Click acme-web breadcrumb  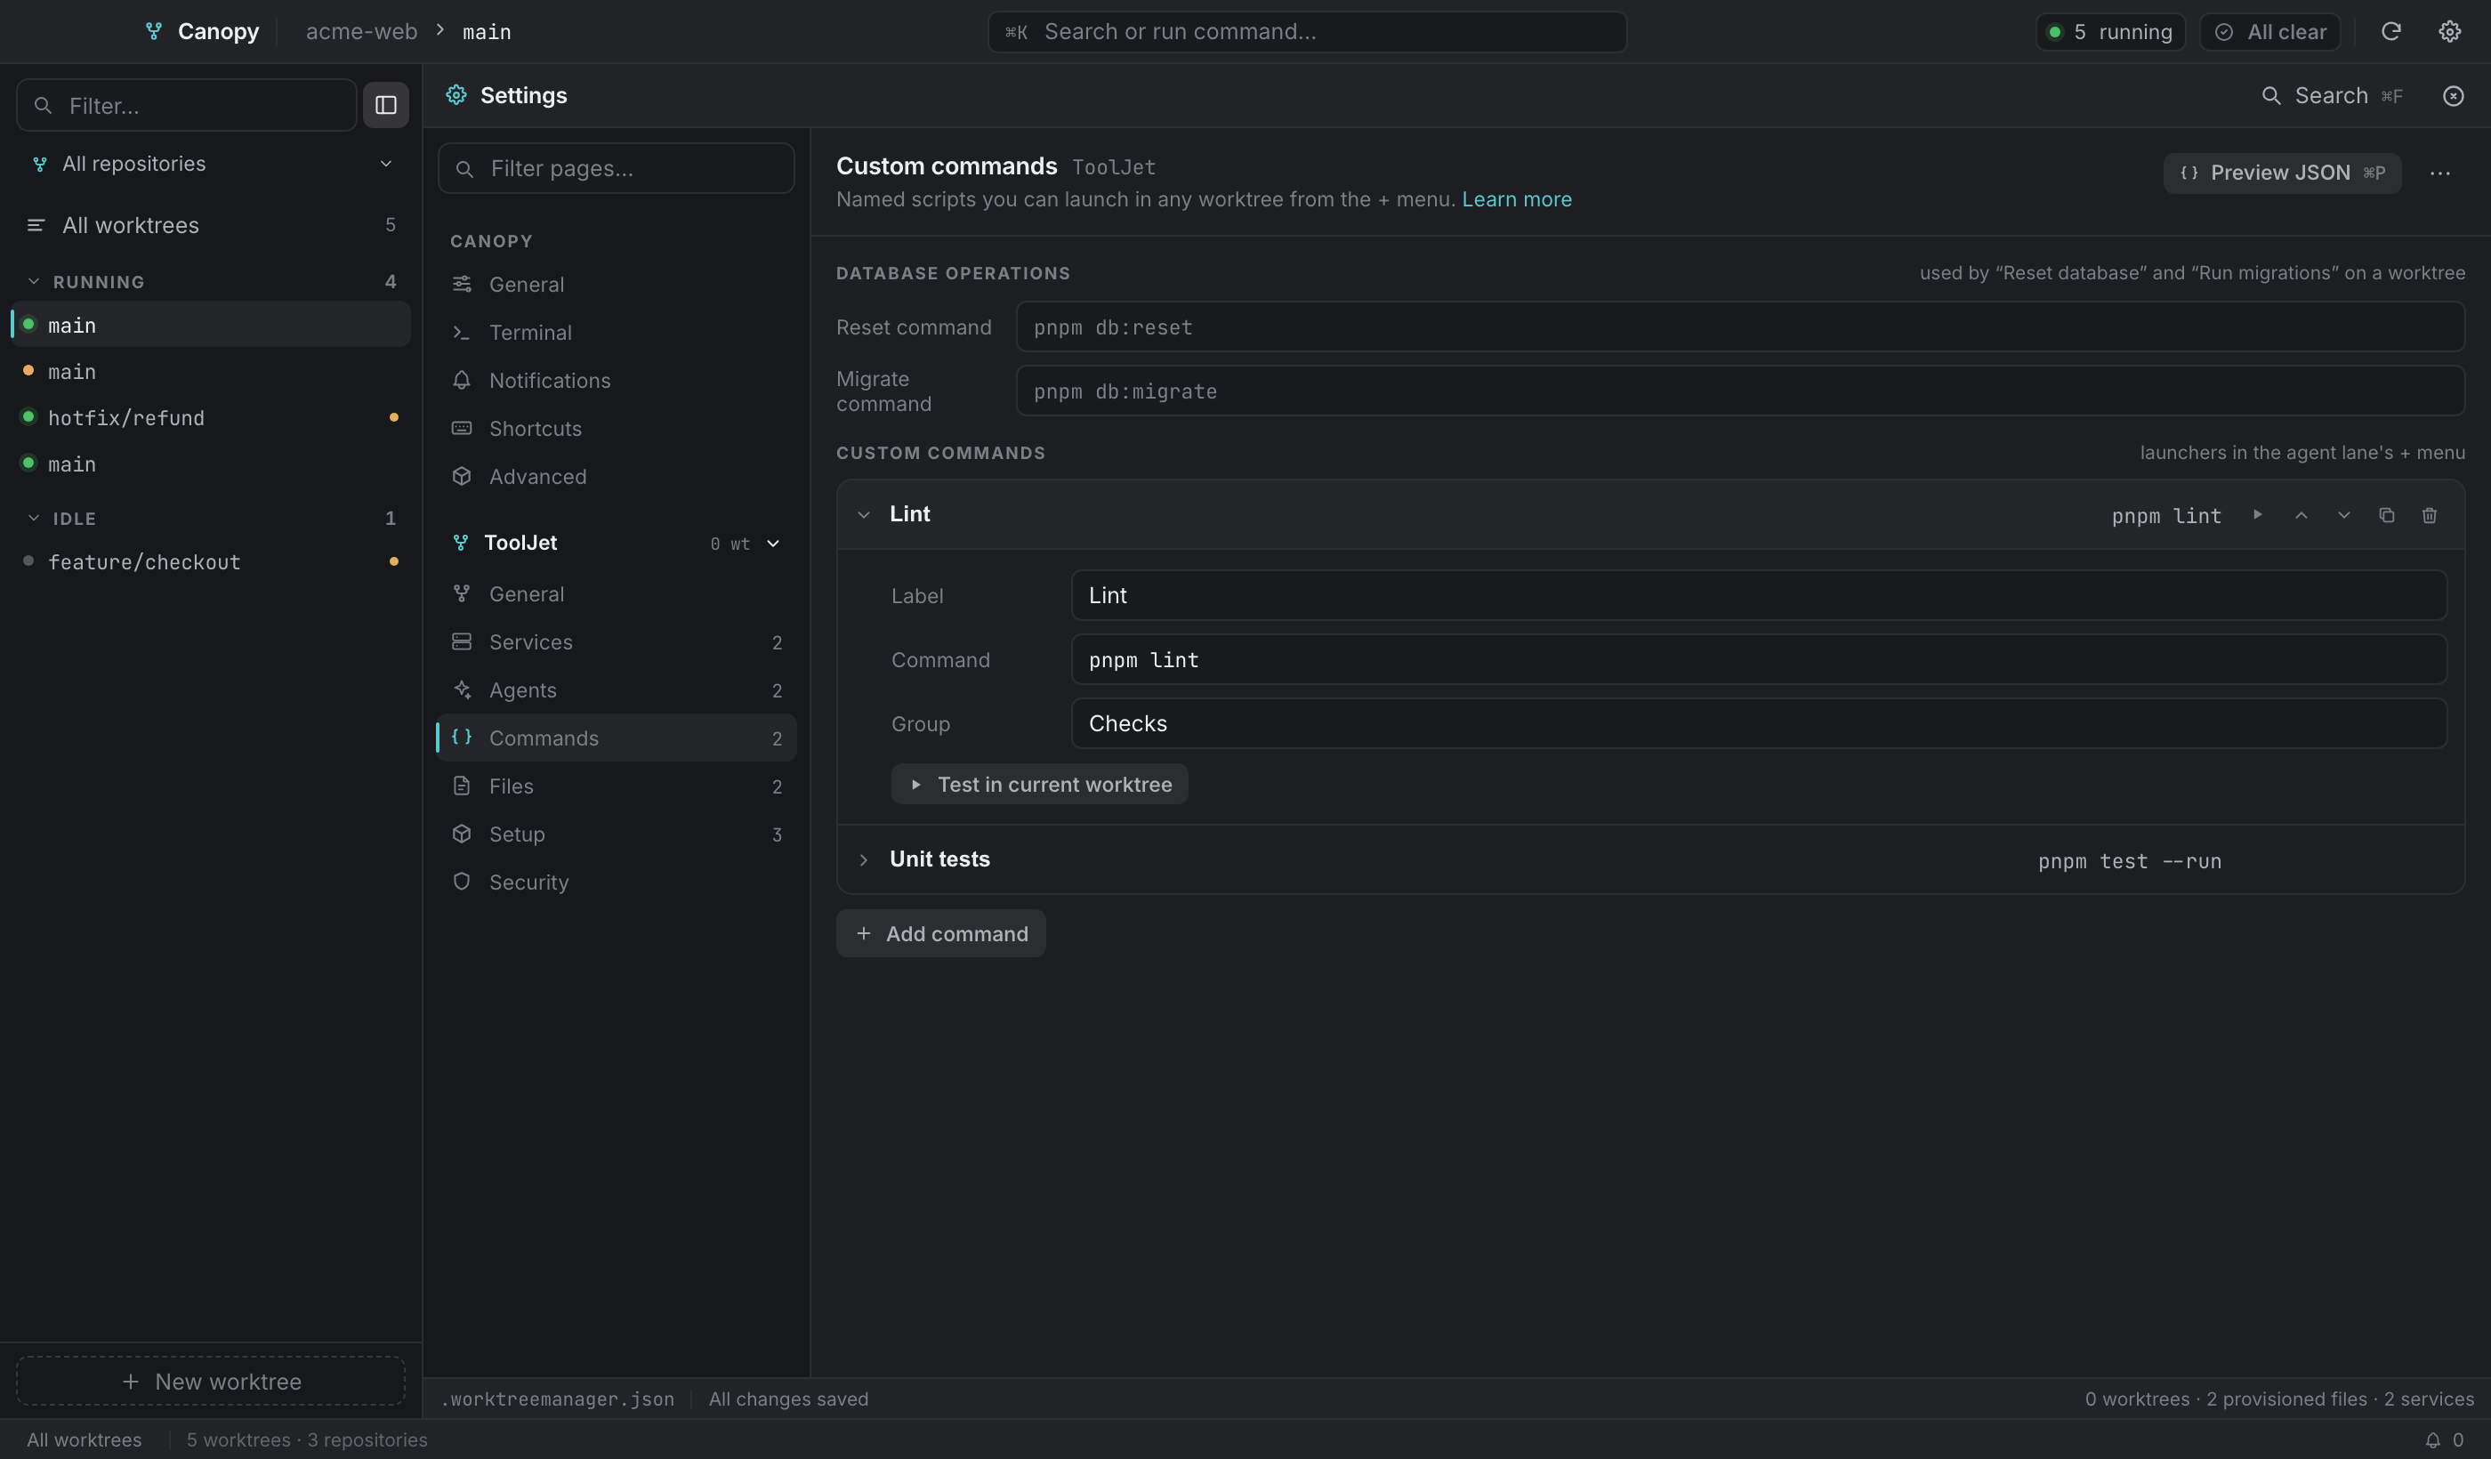[361, 32]
